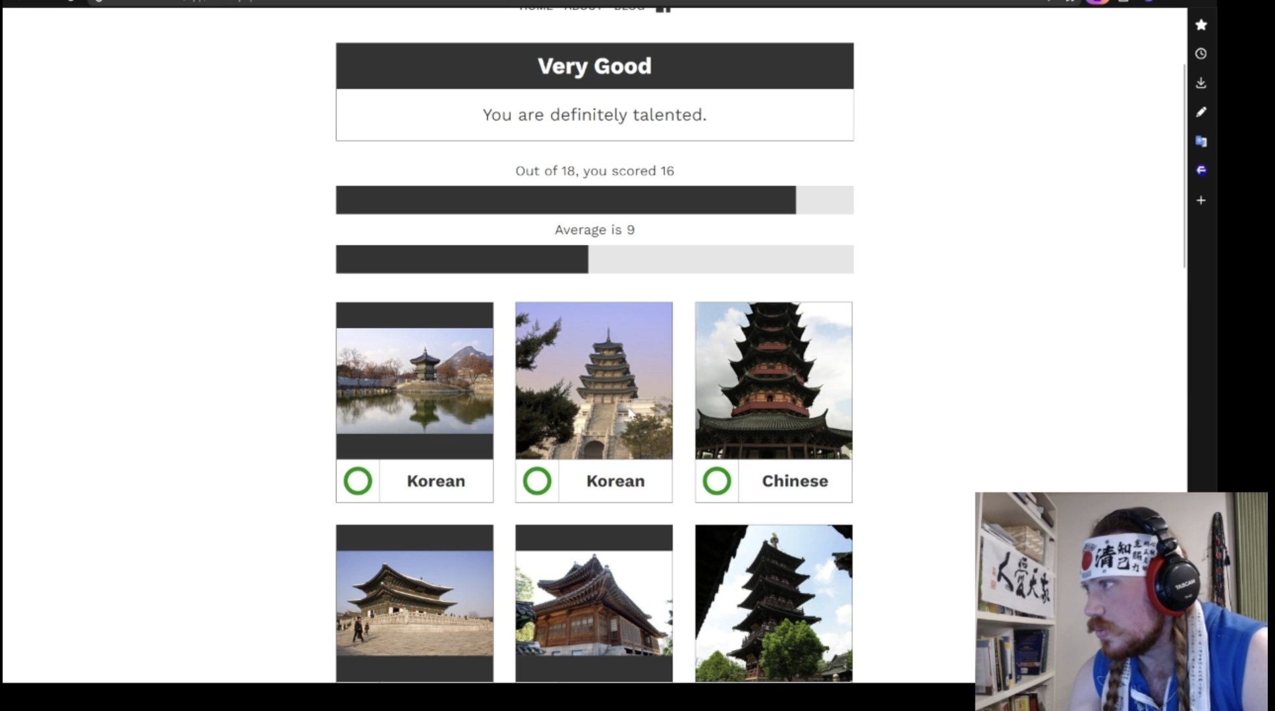Open the palace hall photo with people walking
This screenshot has height=711, width=1275.
pyautogui.click(x=414, y=604)
